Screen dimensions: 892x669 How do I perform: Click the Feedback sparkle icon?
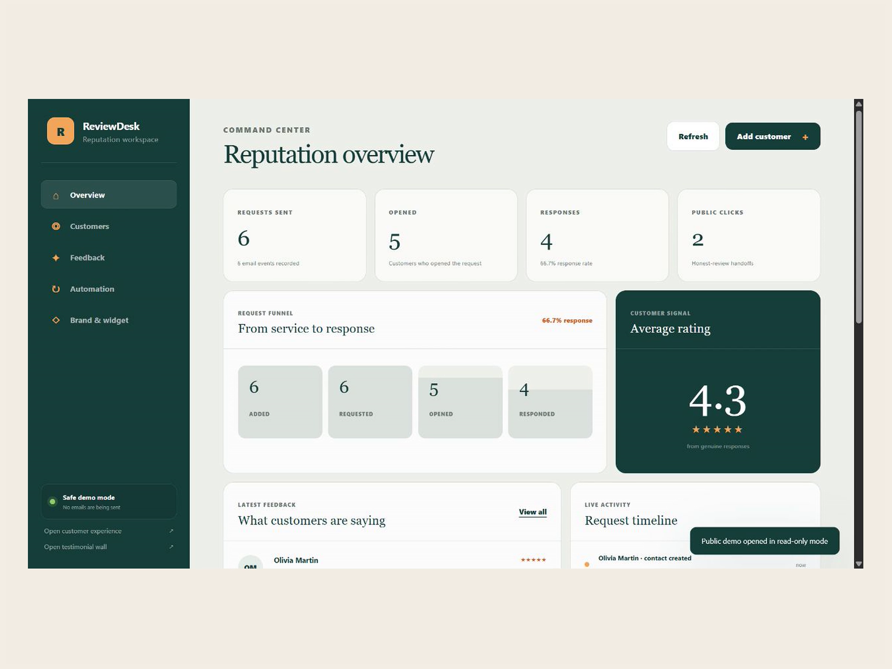(56, 258)
